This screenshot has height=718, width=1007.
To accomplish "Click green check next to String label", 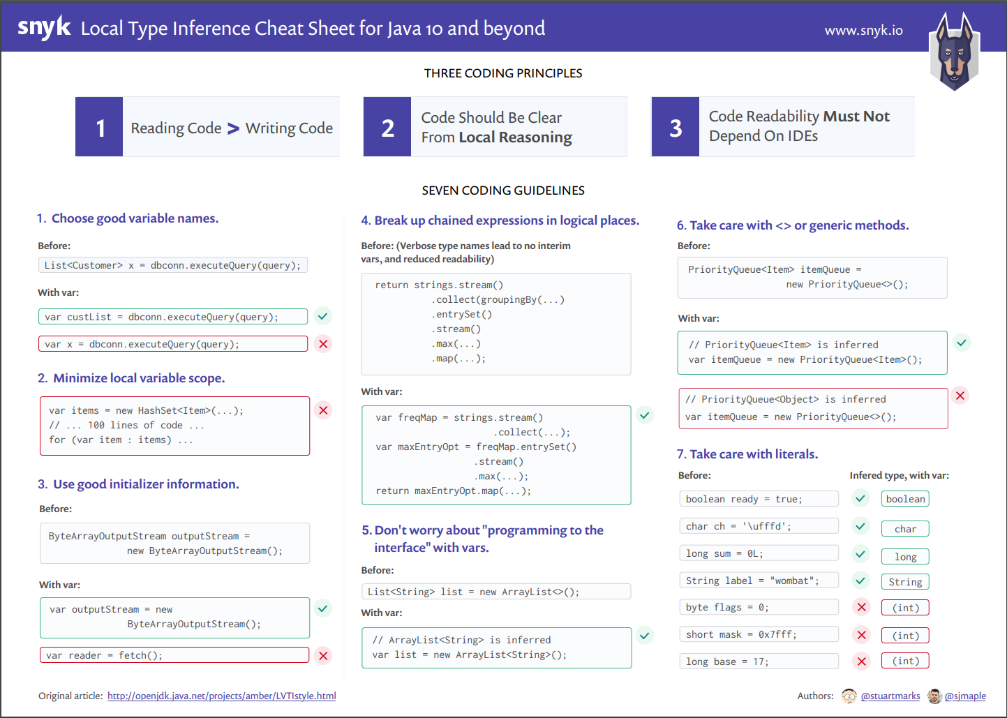I will click(x=860, y=580).
